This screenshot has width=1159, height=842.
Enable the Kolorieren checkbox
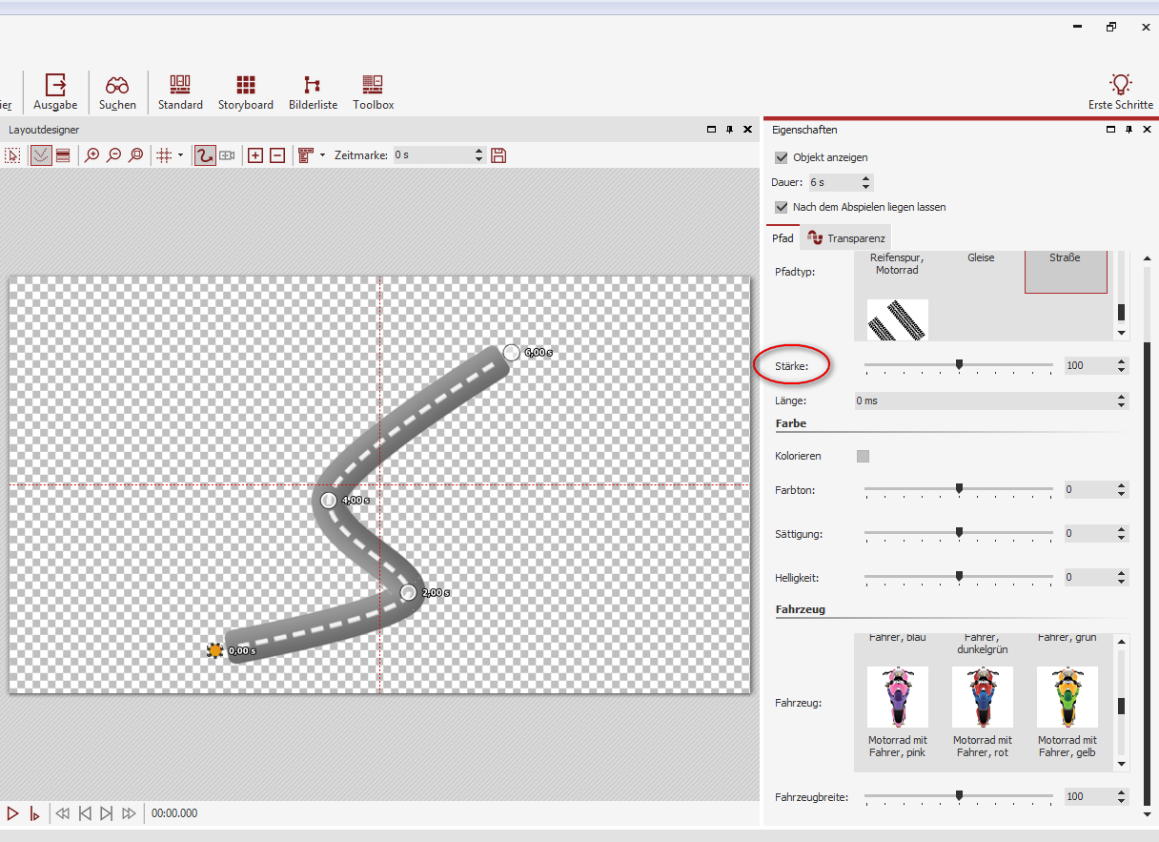point(863,457)
